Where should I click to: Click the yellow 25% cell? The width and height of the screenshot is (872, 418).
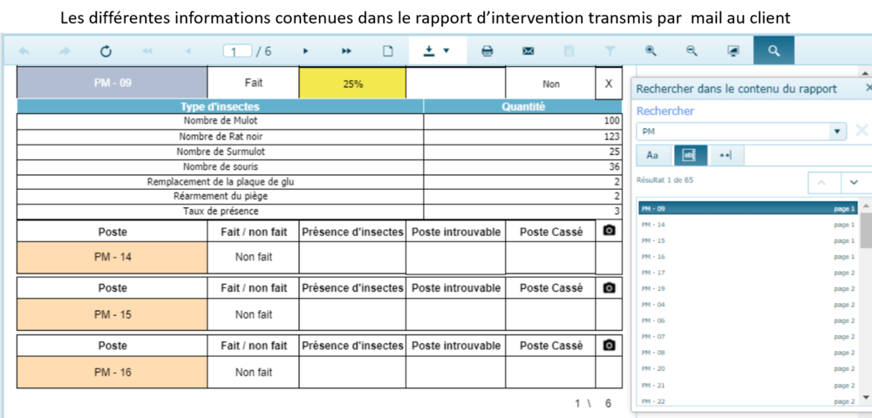pos(352,84)
